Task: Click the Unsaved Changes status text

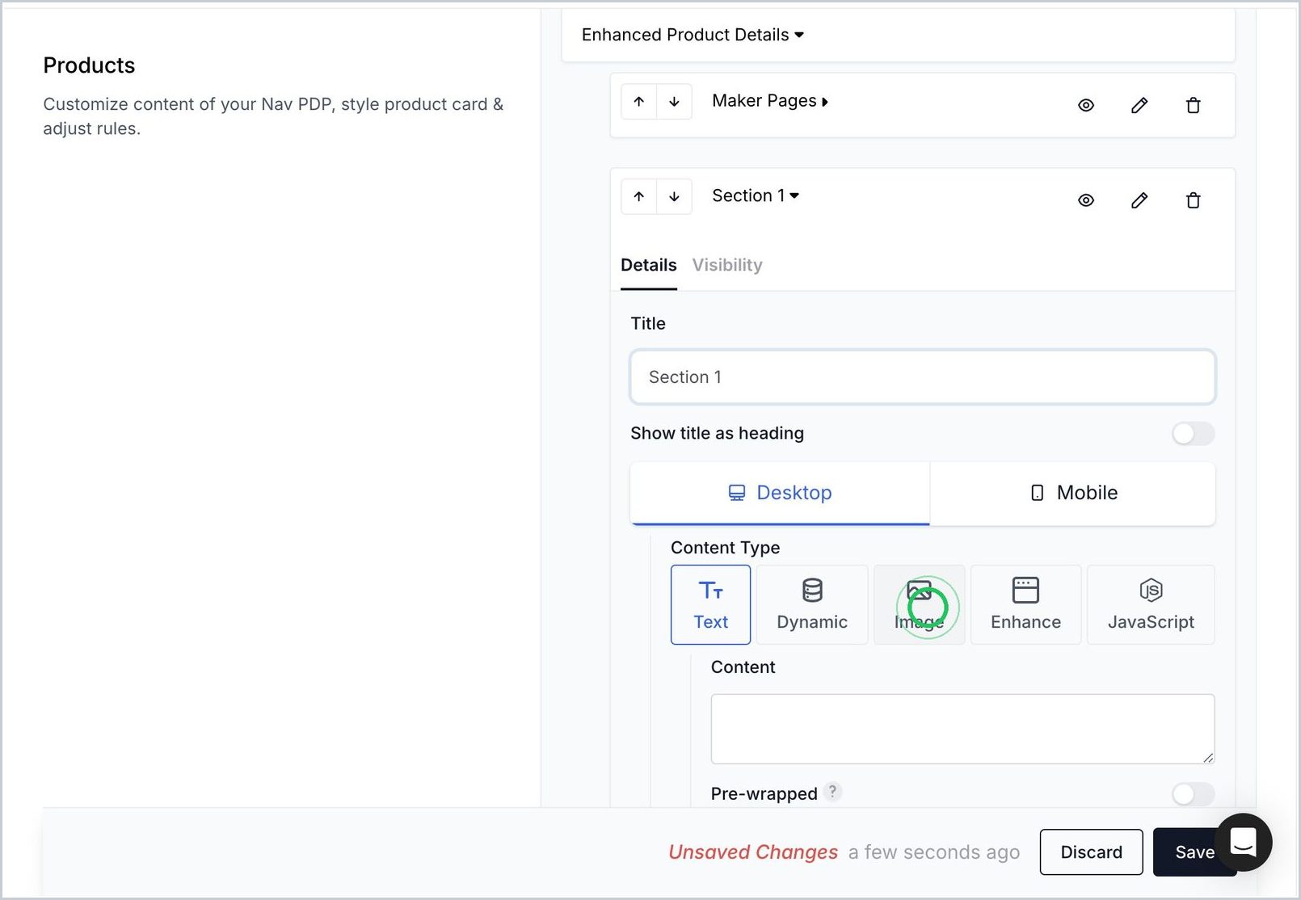Action: [x=753, y=852]
